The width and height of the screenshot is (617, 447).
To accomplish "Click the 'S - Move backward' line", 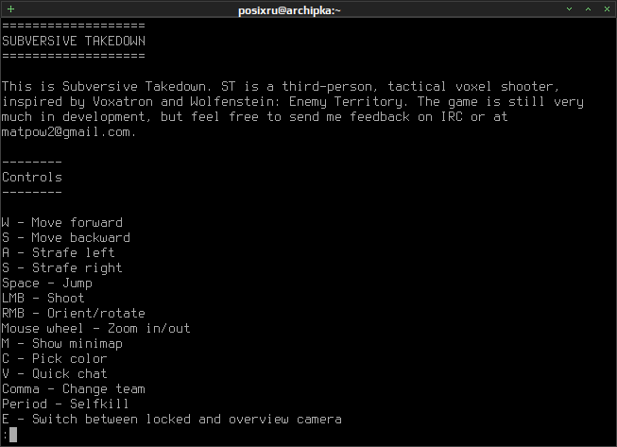I will coord(66,237).
